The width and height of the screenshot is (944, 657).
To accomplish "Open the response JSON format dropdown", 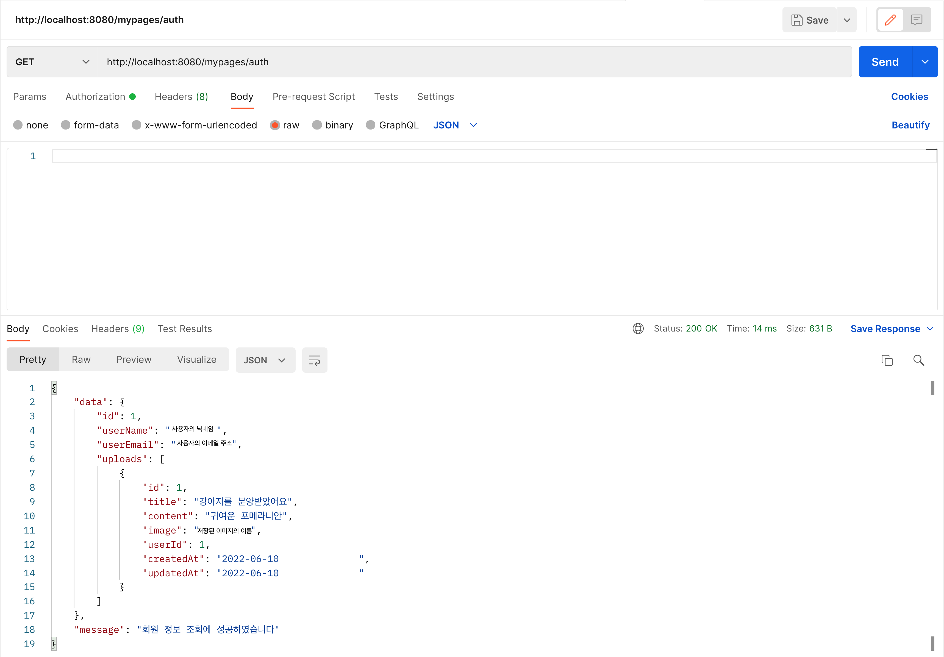I will pyautogui.click(x=265, y=360).
